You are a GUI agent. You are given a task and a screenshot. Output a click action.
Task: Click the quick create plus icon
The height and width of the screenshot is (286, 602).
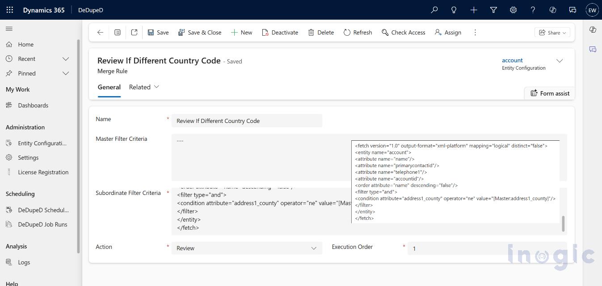tap(474, 10)
